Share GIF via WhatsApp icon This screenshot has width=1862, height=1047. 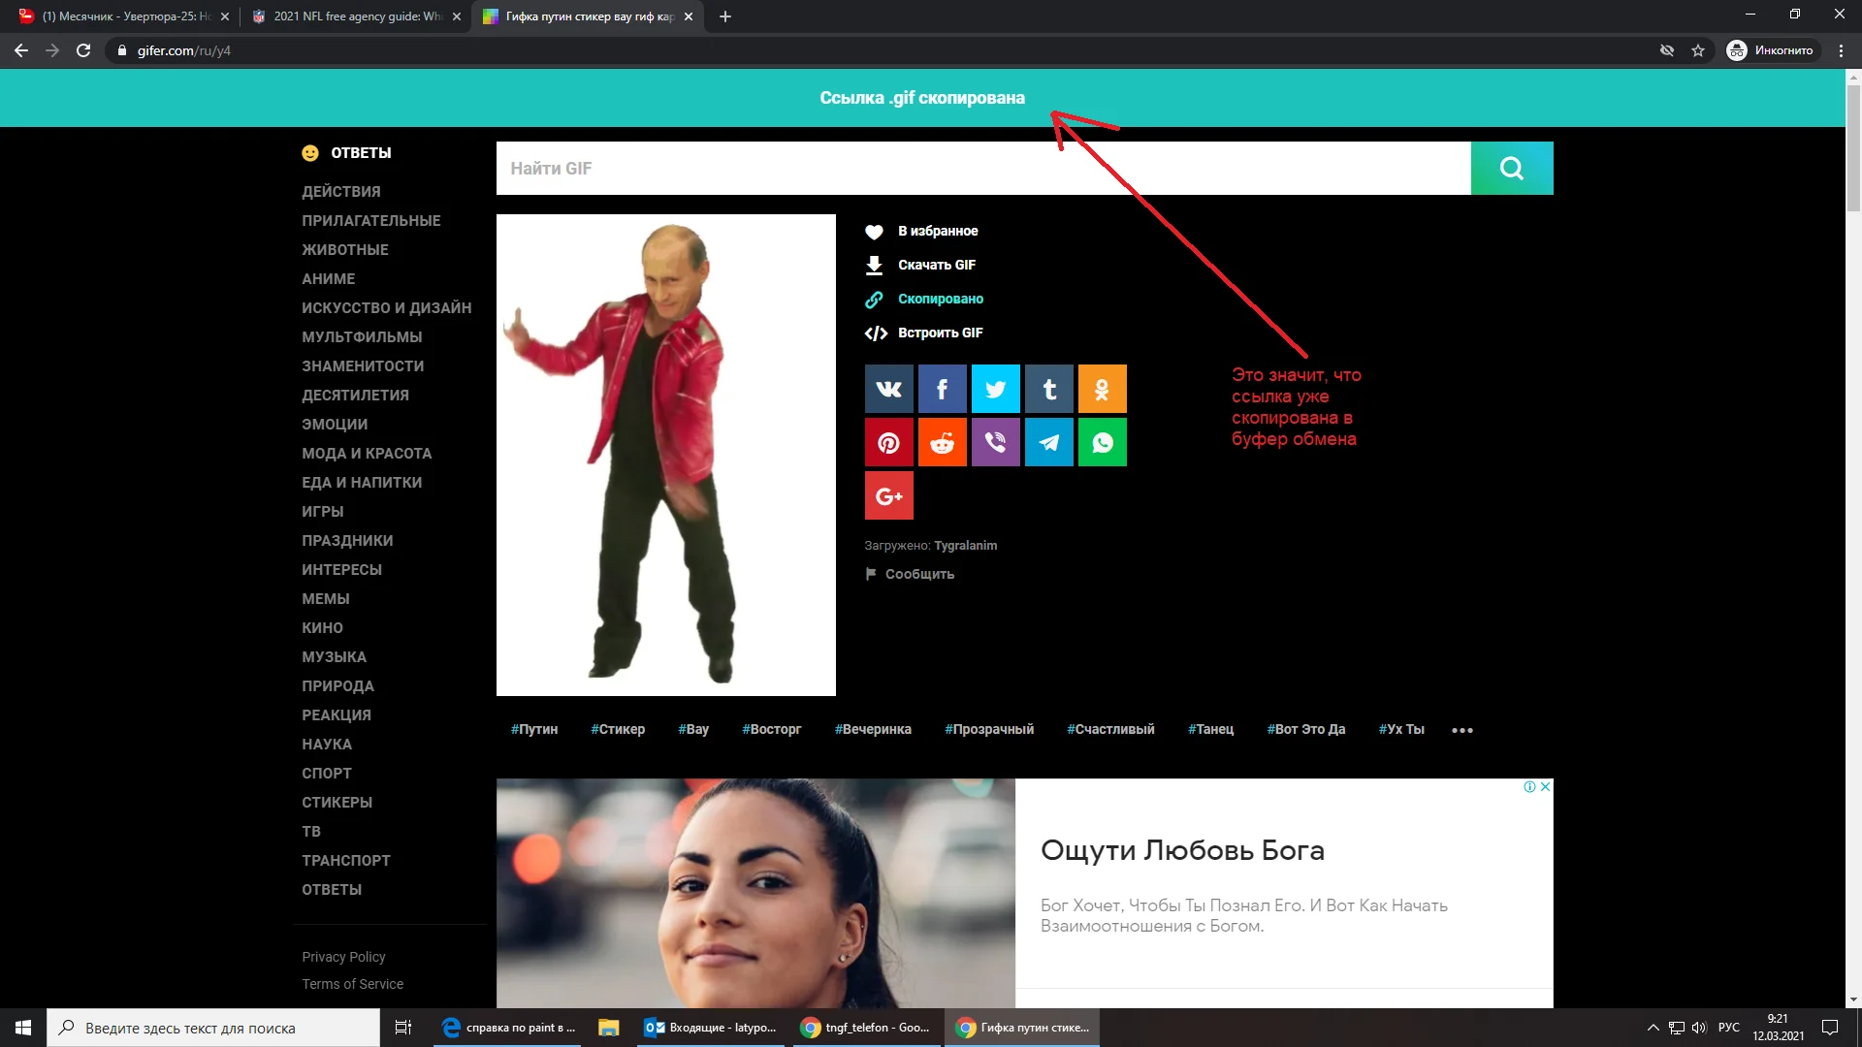[x=1102, y=443]
